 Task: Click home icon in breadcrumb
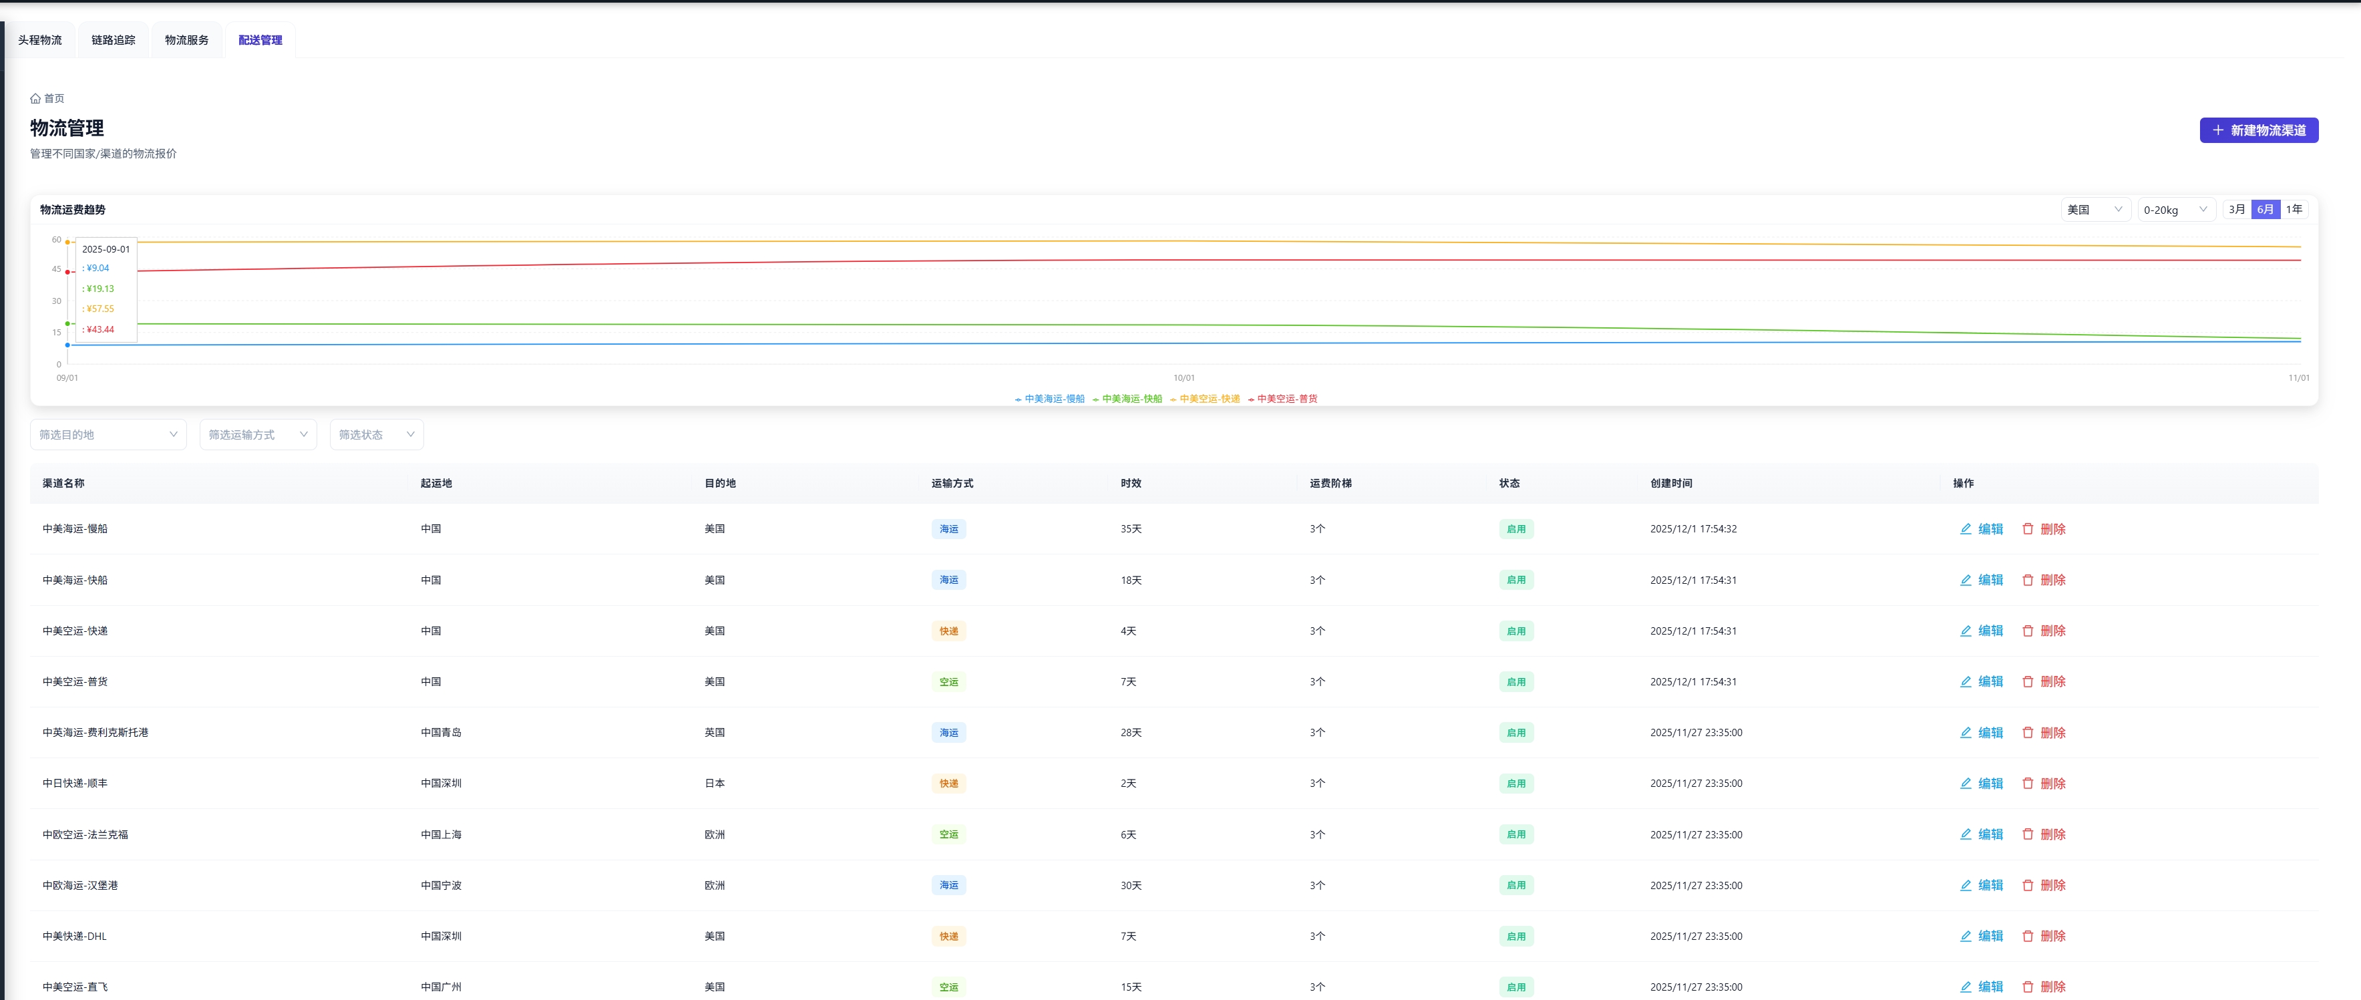coord(35,98)
